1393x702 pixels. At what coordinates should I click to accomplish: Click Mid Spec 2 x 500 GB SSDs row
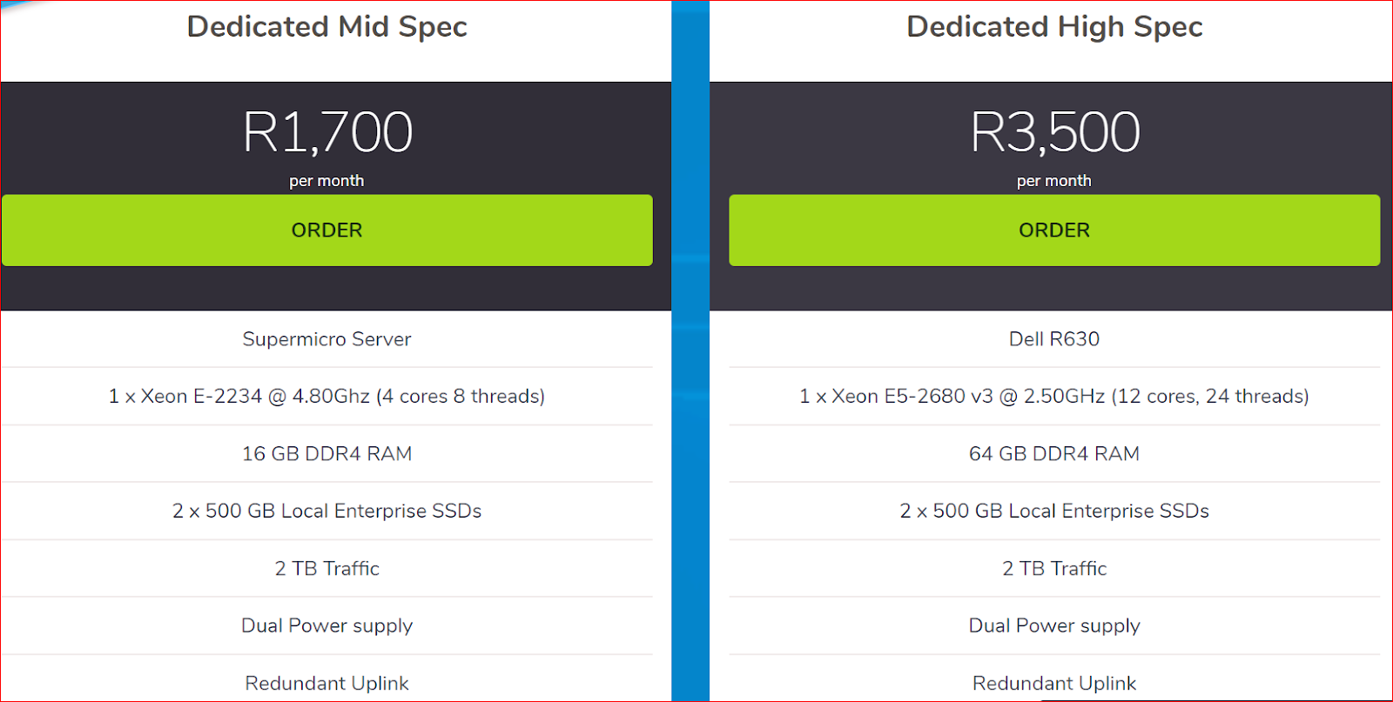pos(326,511)
